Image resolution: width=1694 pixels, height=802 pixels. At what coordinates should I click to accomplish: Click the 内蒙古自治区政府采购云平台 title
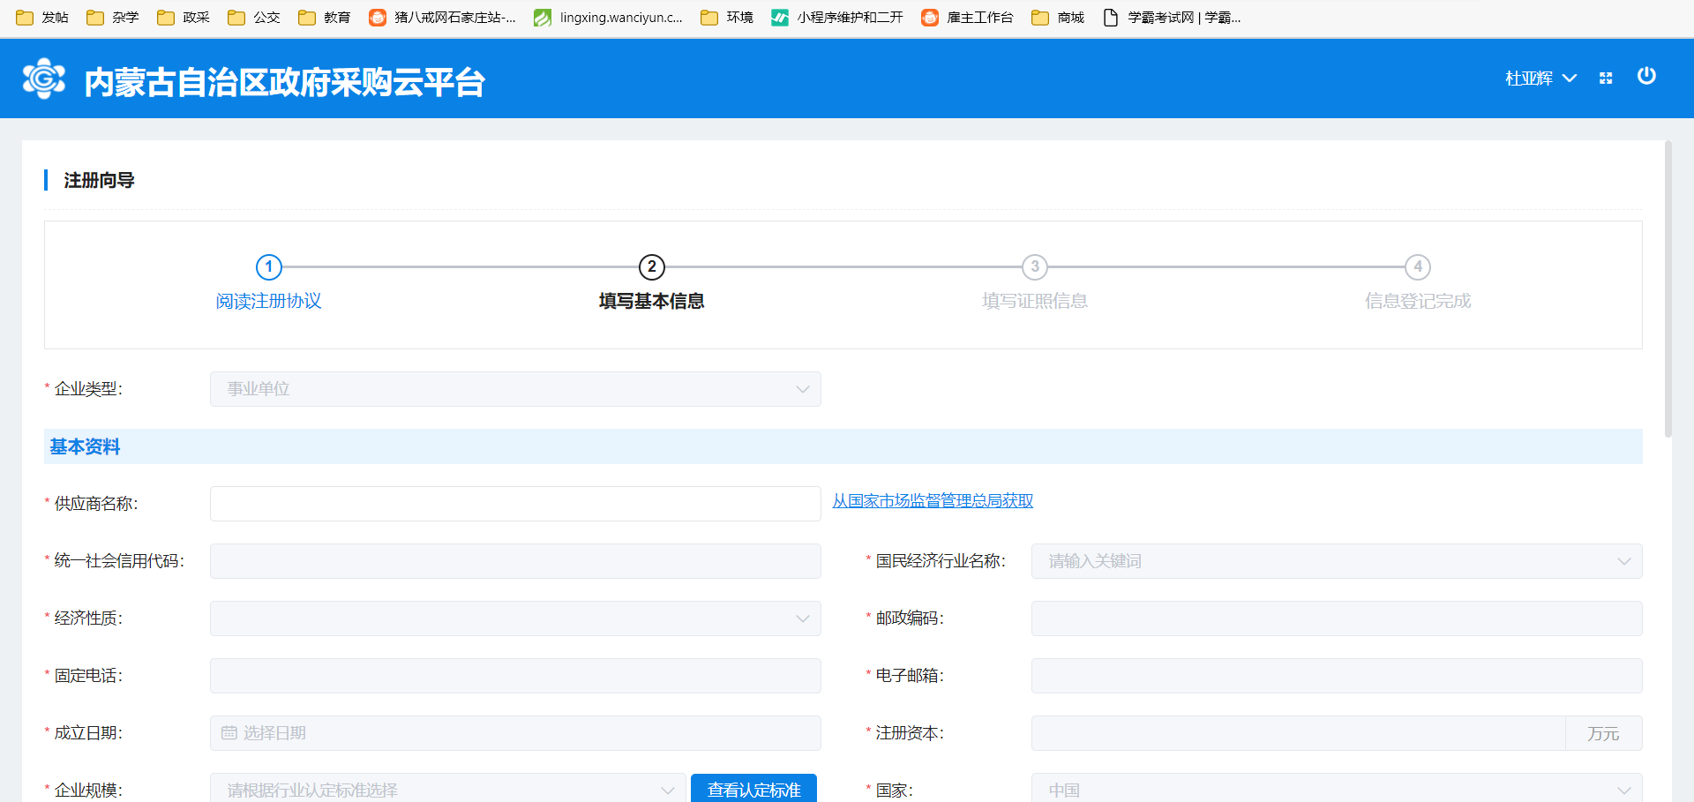point(284,81)
